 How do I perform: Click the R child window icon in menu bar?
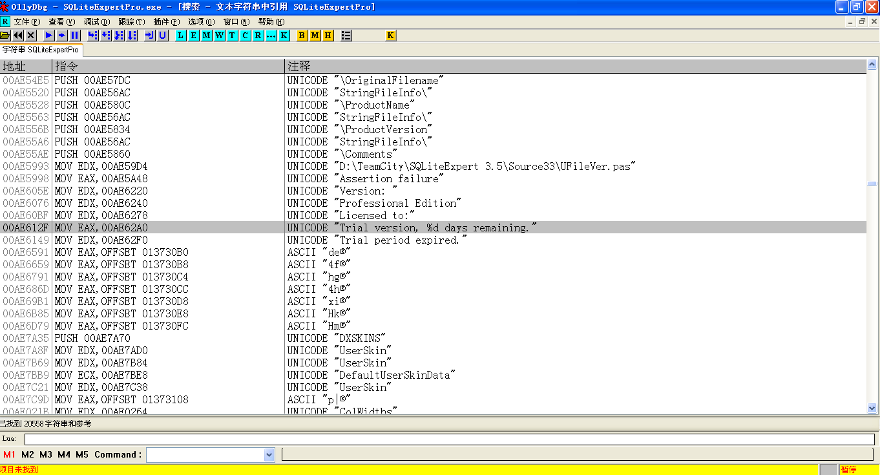pyautogui.click(x=5, y=21)
